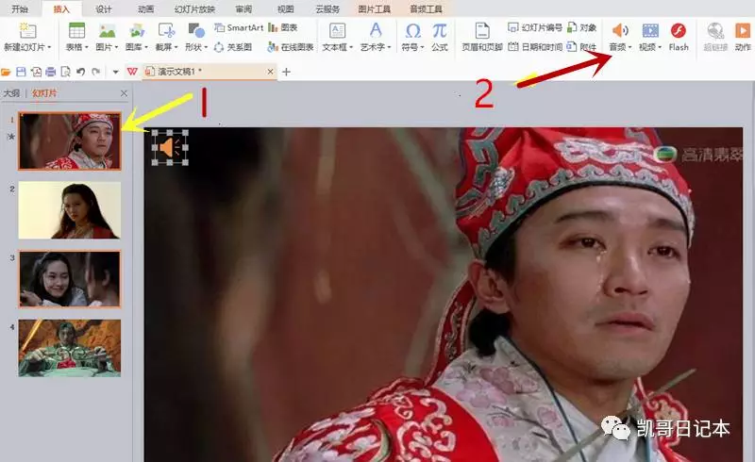755x462 pixels.
Task: Save the presentation with the disk icon
Action: [x=21, y=73]
